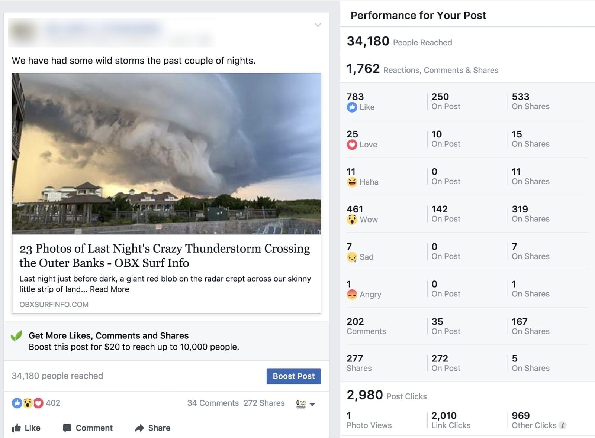Viewport: 595px width, 438px height.
Task: Click the thumbs-up Like icon below the post
Action: [x=17, y=428]
